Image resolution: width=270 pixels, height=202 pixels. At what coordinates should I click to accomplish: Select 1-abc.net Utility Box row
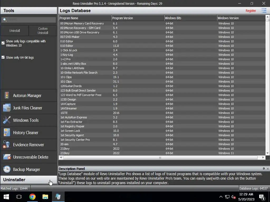pos(162,64)
